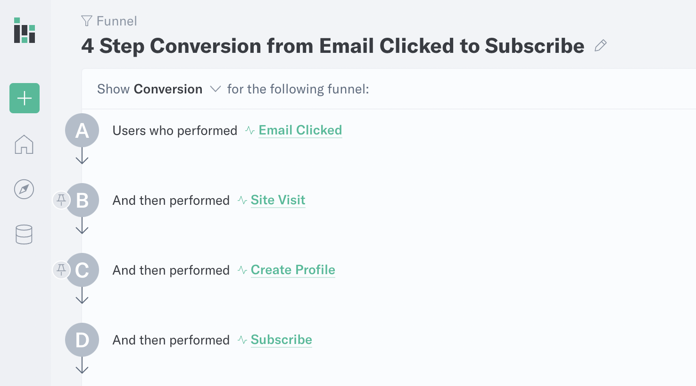Click the funnel icon beside Funnel label

(x=86, y=21)
